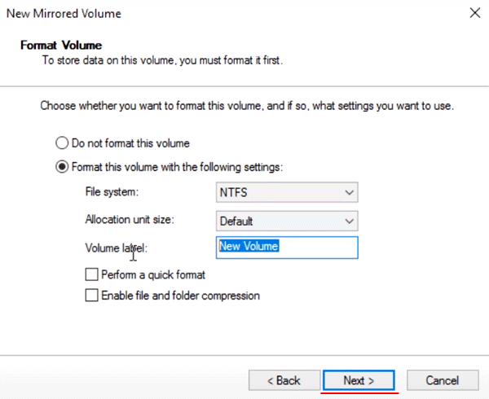Viewport: 489px width, 399px height.
Task: Click the Volume label: caption
Action: [x=116, y=248]
